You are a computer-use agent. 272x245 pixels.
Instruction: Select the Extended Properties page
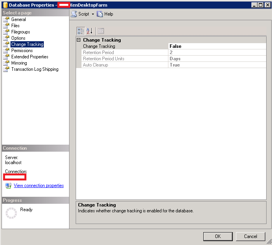pyautogui.click(x=29, y=57)
